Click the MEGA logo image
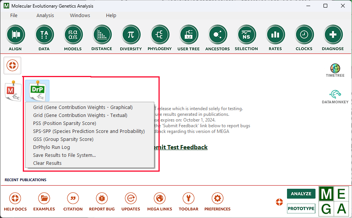 [x=333, y=201]
